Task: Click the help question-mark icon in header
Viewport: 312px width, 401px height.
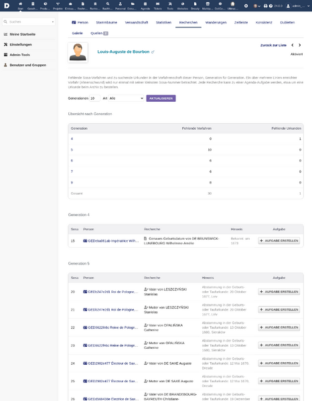Action: [270, 5]
